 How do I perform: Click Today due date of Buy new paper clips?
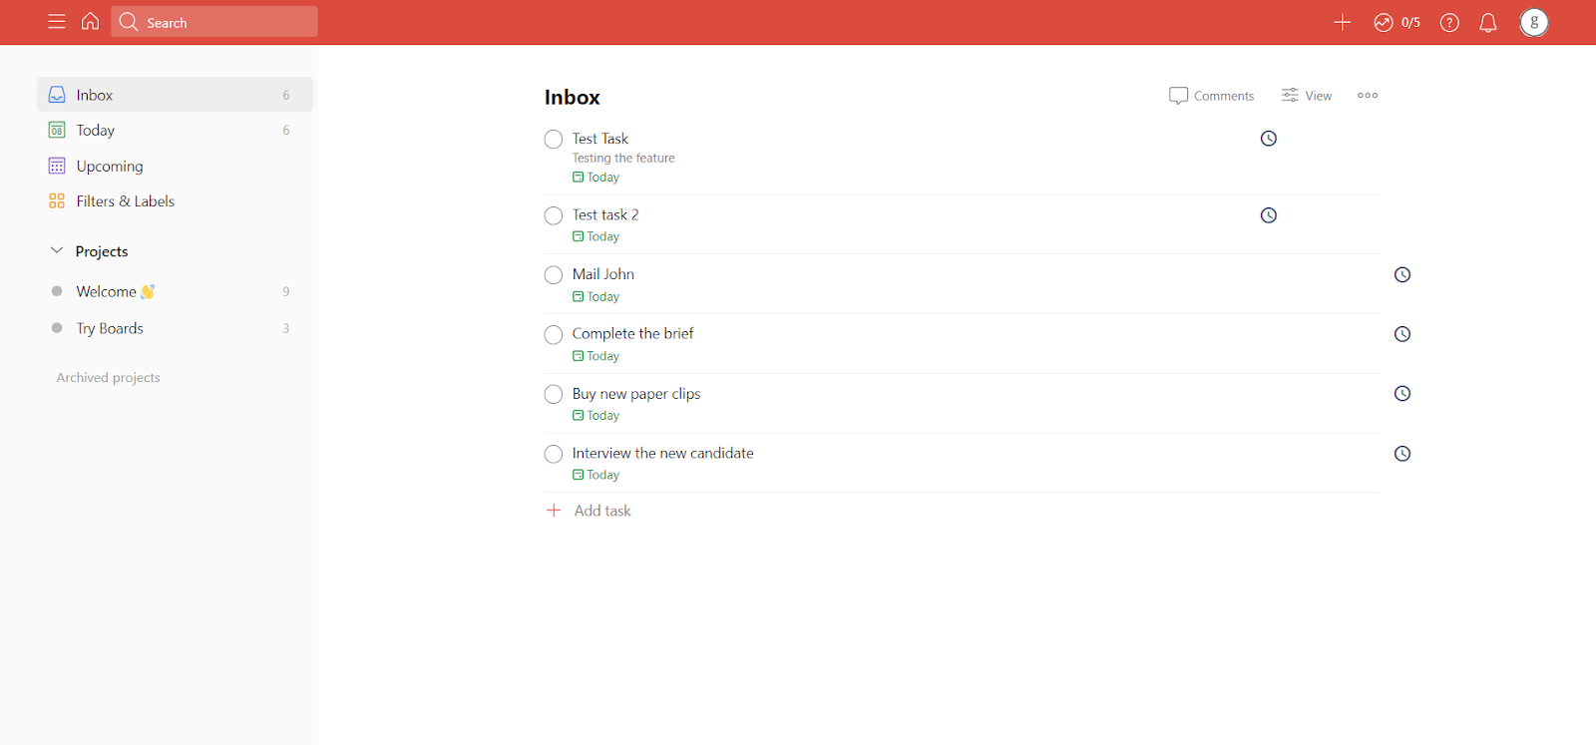[x=596, y=416]
